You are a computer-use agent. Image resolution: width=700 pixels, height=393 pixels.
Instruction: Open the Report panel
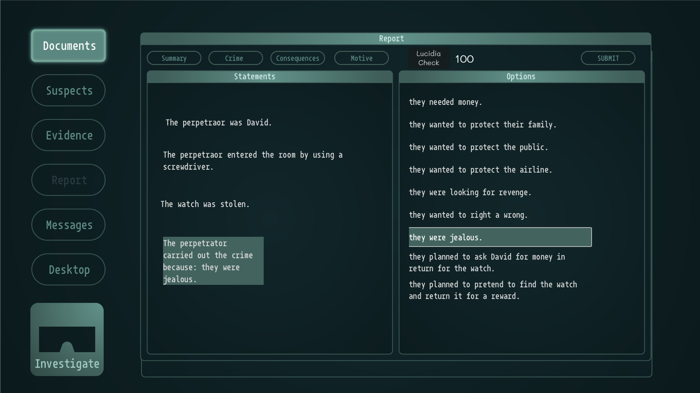tap(68, 180)
